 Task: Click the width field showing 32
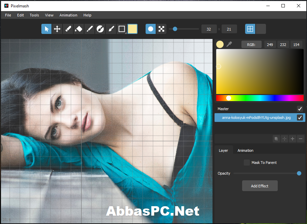(209, 29)
